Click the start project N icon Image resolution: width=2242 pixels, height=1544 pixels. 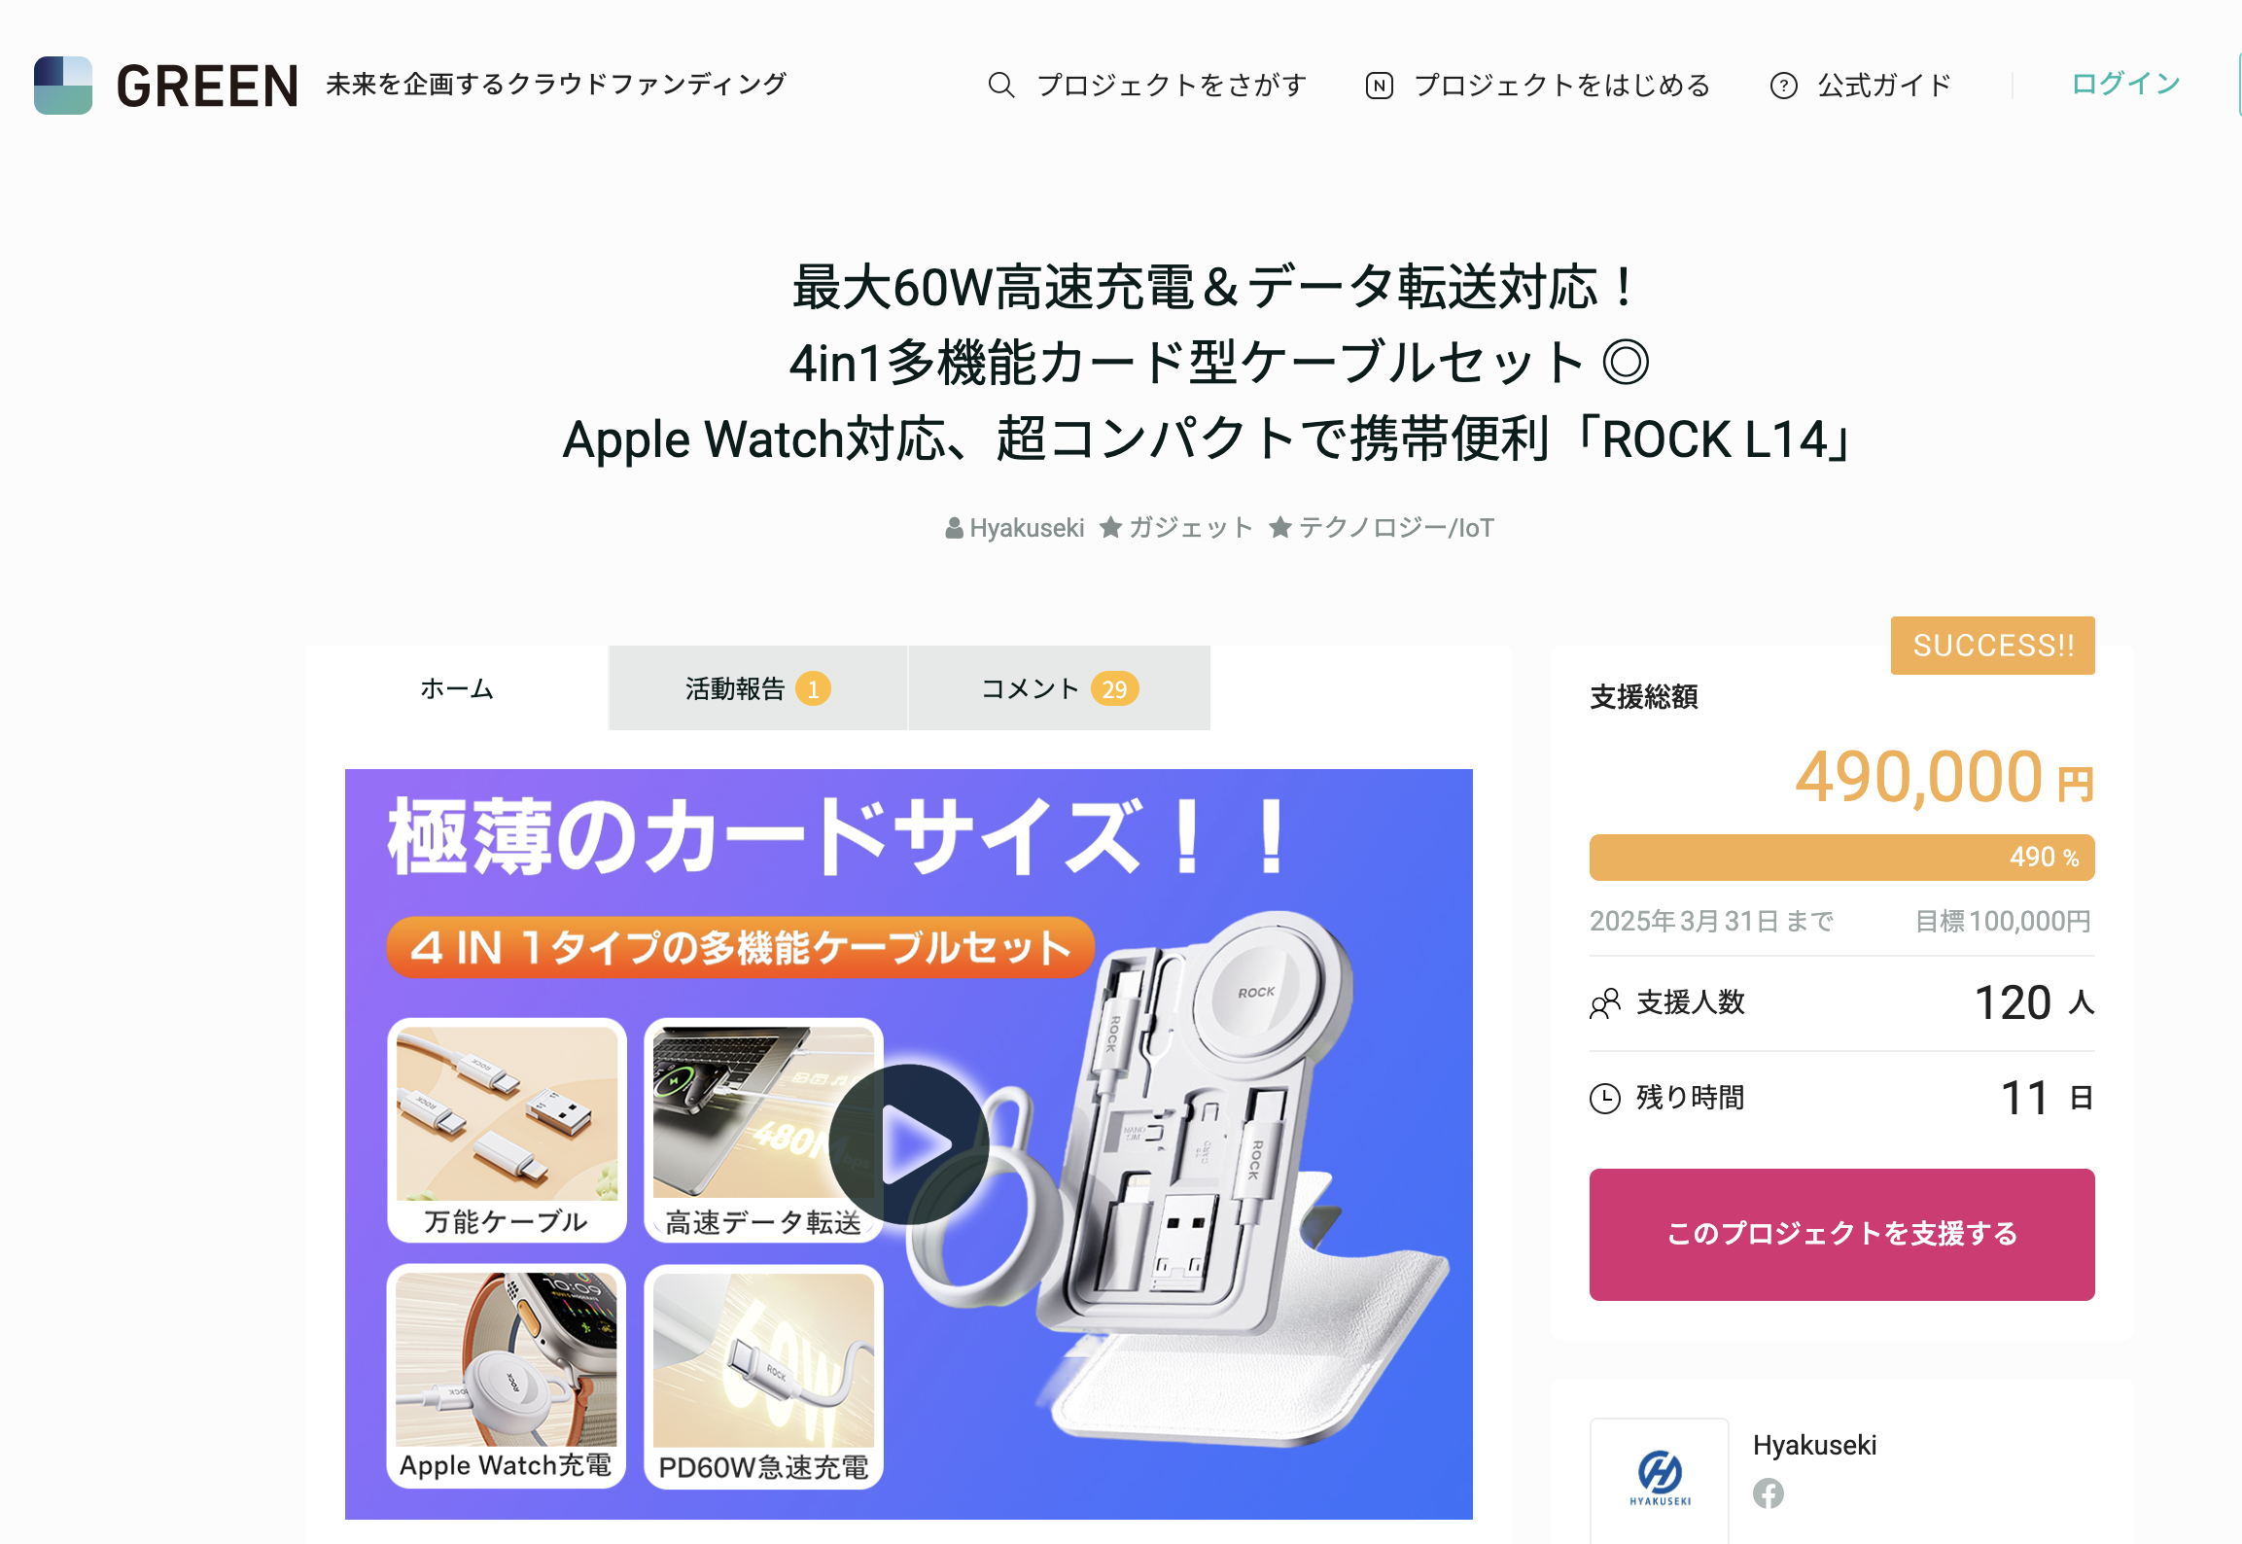point(1379,86)
